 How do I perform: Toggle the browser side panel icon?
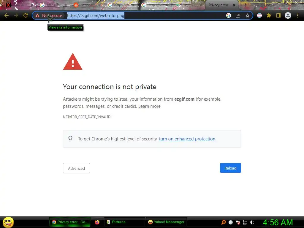click(278, 15)
